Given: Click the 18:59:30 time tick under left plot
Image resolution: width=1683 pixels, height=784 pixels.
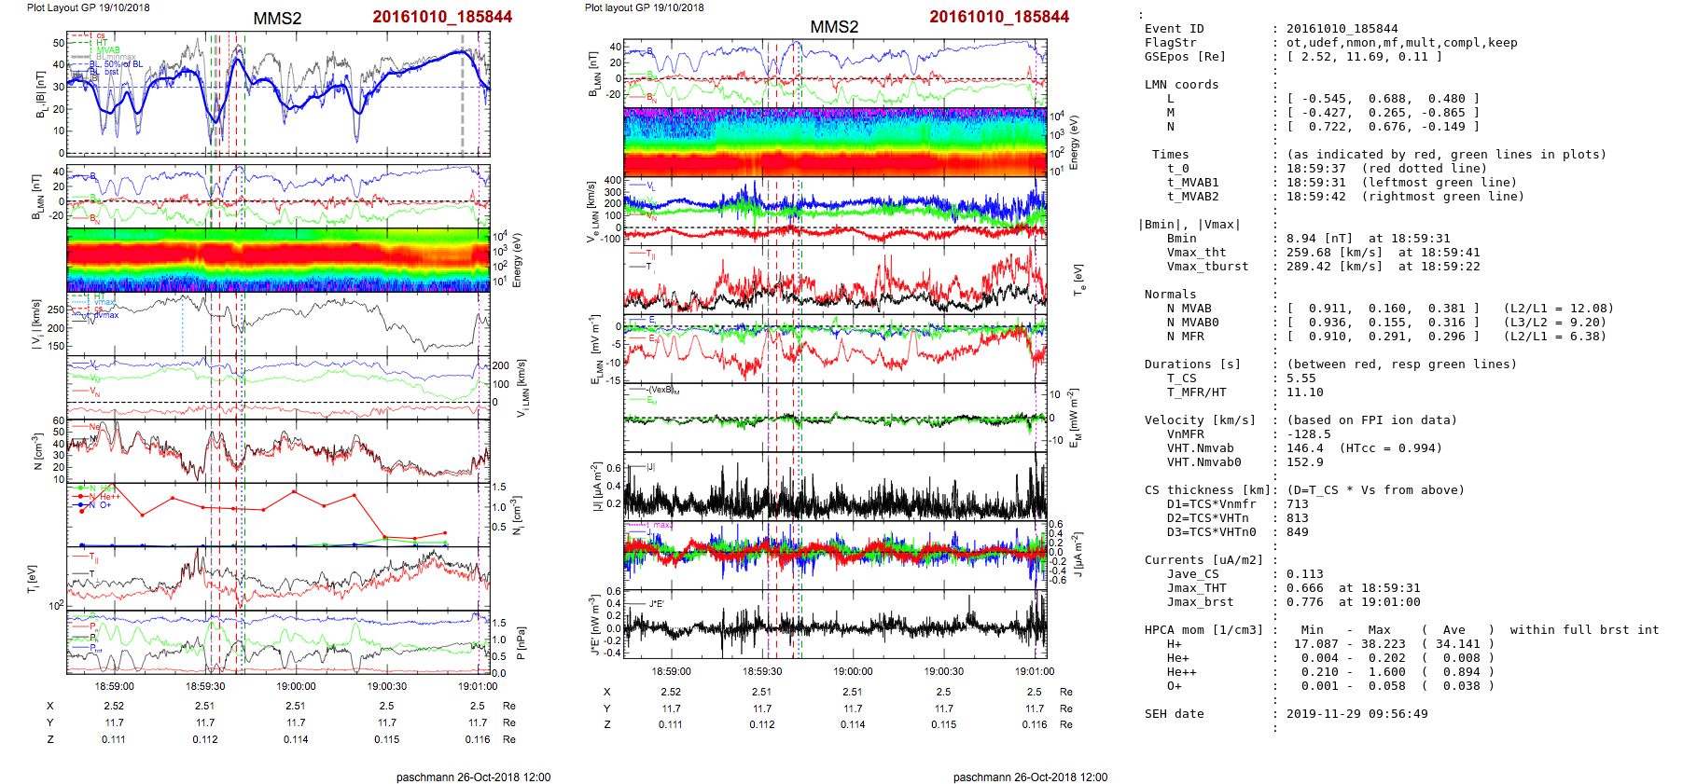Looking at the screenshot, I should click(x=205, y=687).
